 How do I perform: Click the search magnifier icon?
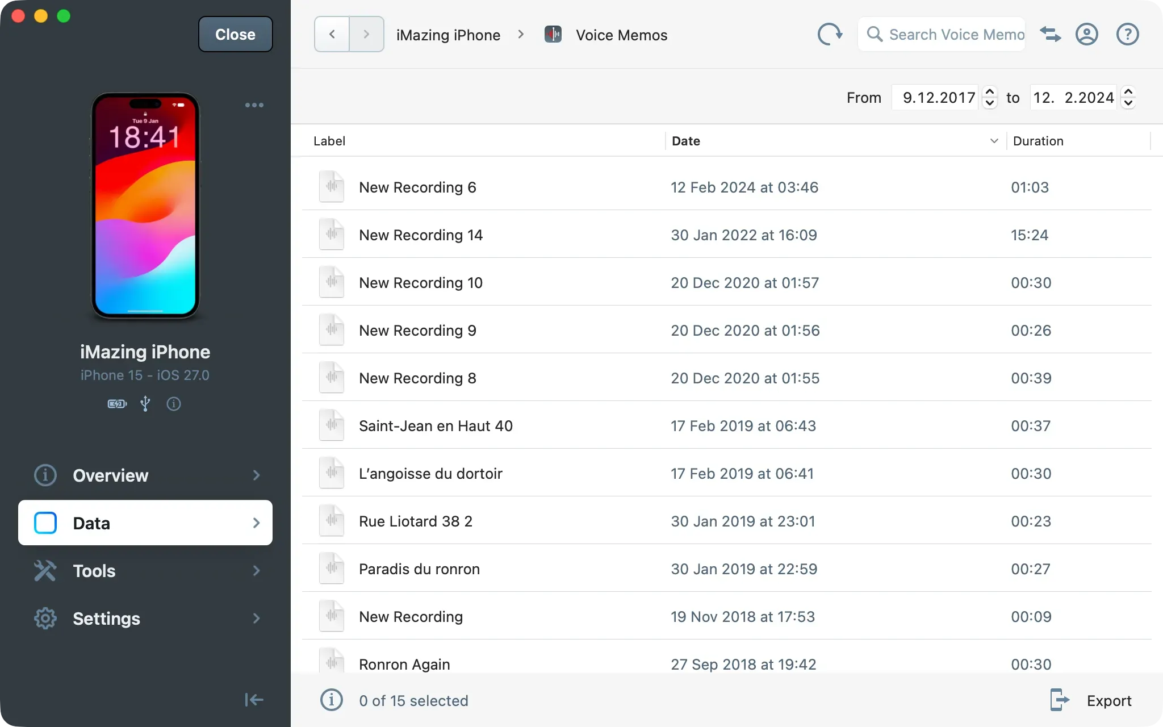[x=875, y=35]
